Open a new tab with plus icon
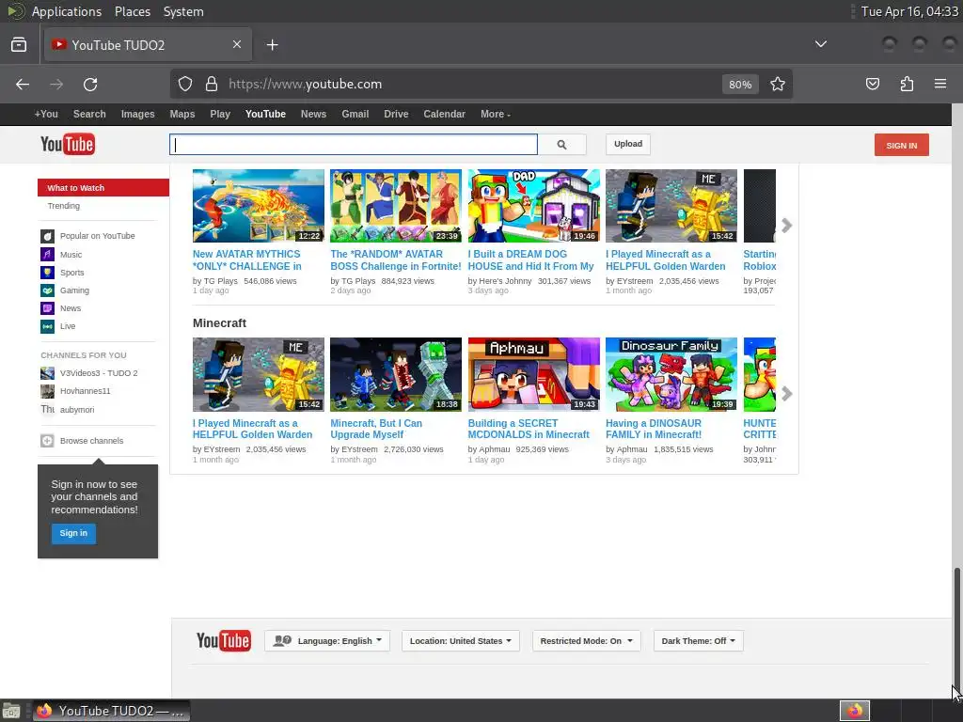963x722 pixels. [273, 45]
